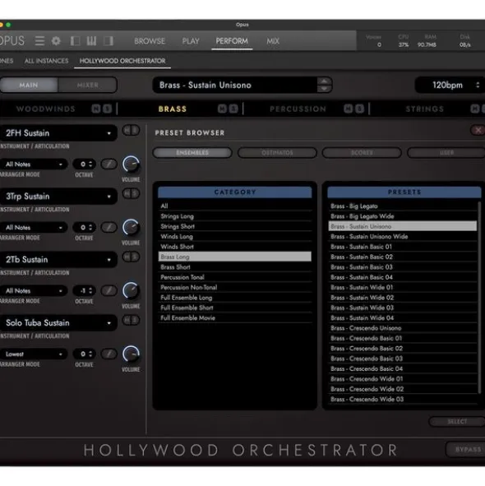Choose the Brass - Sustain Wide 03 preset
Screen dimensions: 485x486
tap(403, 308)
